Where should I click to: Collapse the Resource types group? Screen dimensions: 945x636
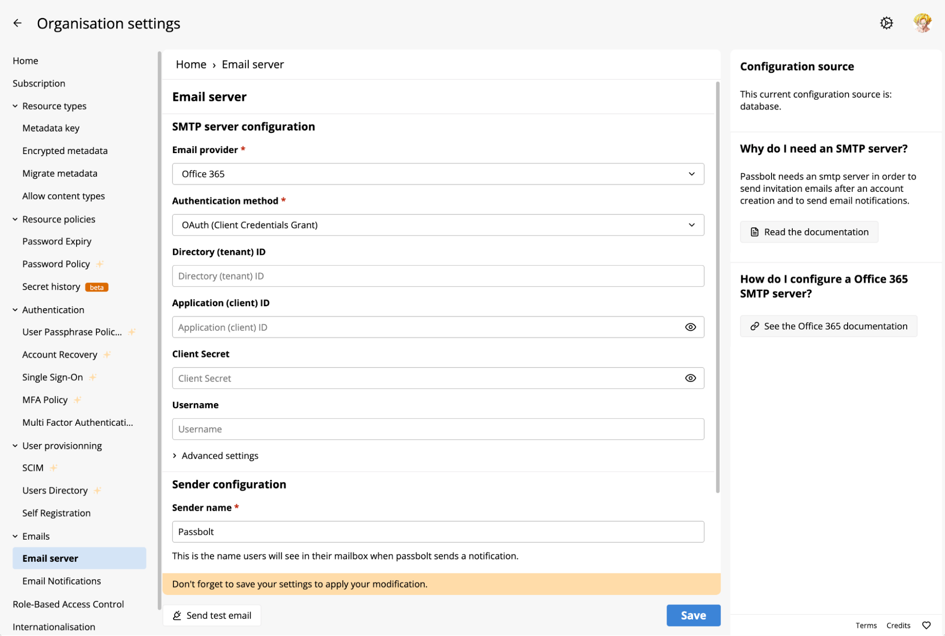[15, 106]
